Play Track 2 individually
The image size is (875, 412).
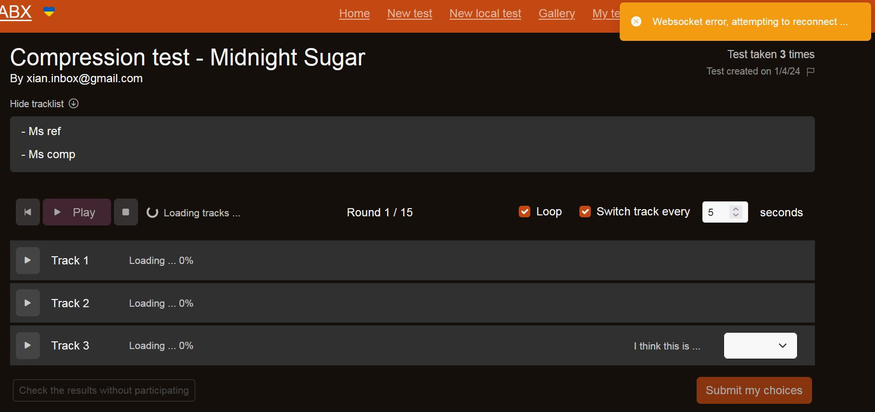(28, 303)
